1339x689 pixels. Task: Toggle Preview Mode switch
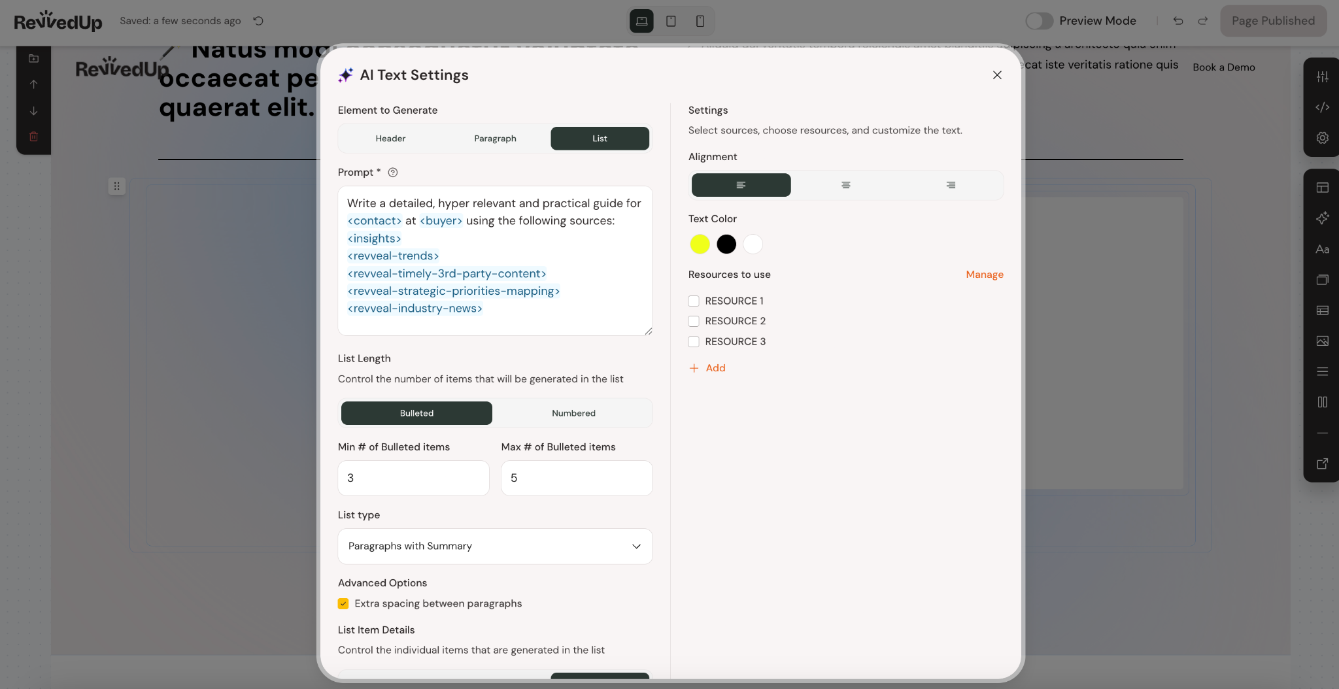pos(1039,21)
